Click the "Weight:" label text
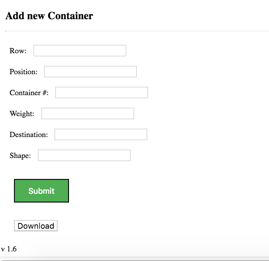269x261 pixels. (22, 114)
